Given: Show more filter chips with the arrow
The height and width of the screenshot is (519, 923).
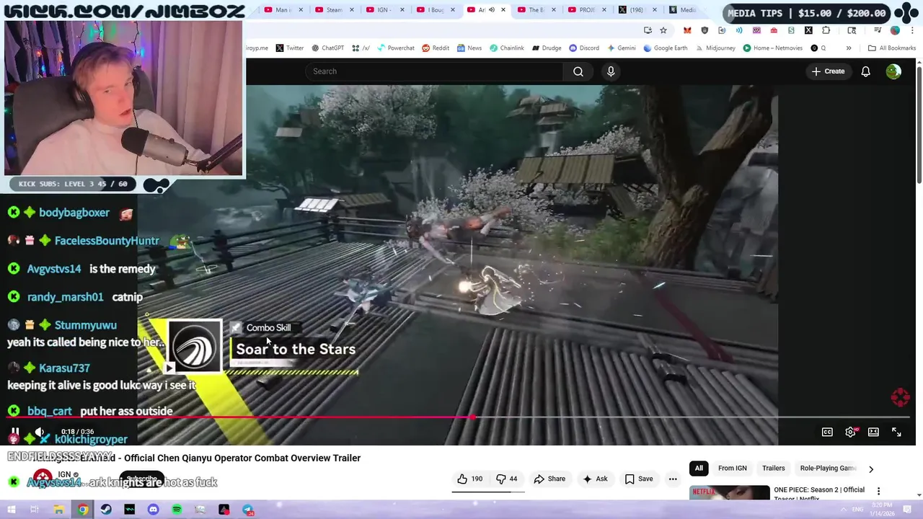Looking at the screenshot, I should click(x=870, y=469).
